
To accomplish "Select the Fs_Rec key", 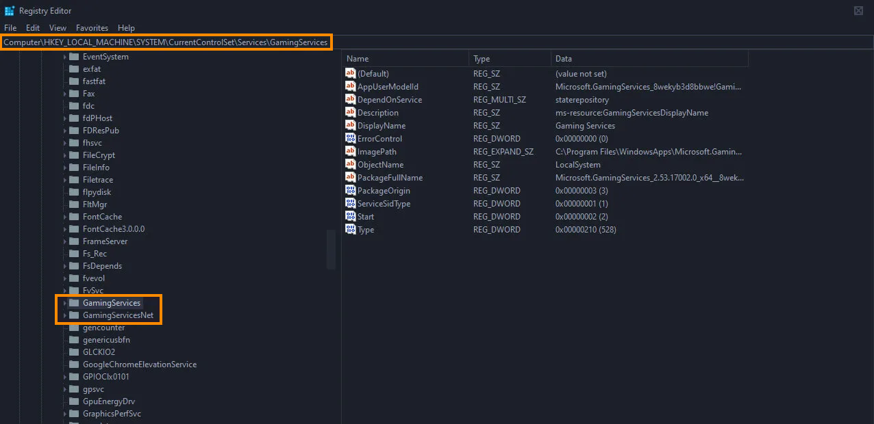I will click(x=95, y=254).
